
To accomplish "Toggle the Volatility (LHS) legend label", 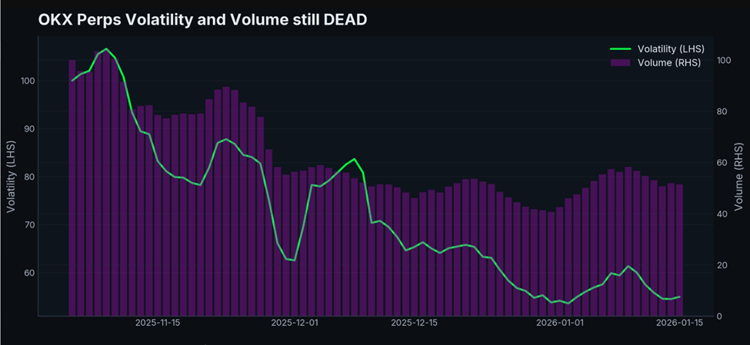I will click(671, 49).
